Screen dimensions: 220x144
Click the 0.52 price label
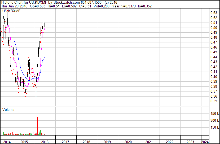[x=214, y=18]
